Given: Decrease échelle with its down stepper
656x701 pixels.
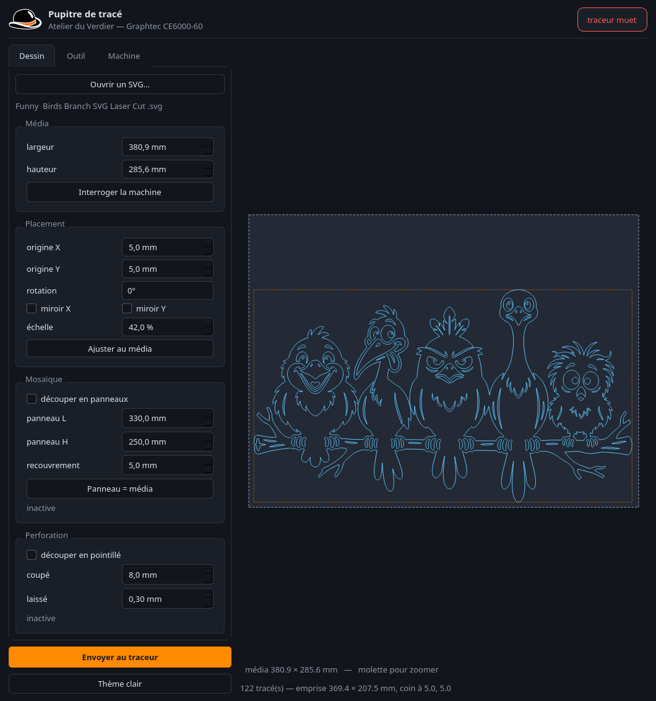Looking at the screenshot, I should [x=208, y=331].
